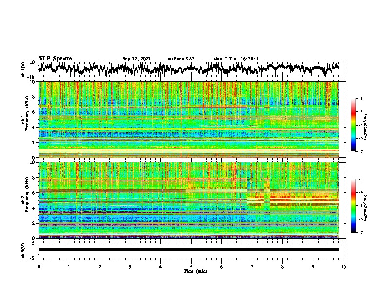Image resolution: width=387 pixels, height=299 pixels.
Task: Click the '5' tick on ch.3 voltage axis
Action: click(34, 243)
